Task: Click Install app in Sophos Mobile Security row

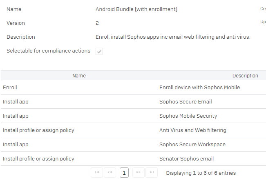Action: click(16, 116)
